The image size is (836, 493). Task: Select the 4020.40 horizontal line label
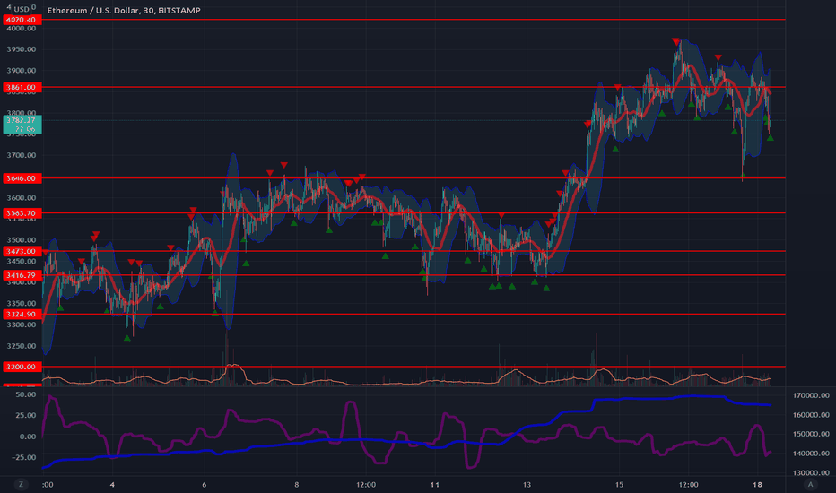[x=22, y=20]
